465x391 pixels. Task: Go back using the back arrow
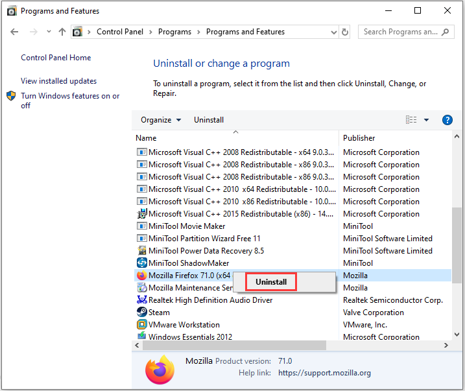14,32
